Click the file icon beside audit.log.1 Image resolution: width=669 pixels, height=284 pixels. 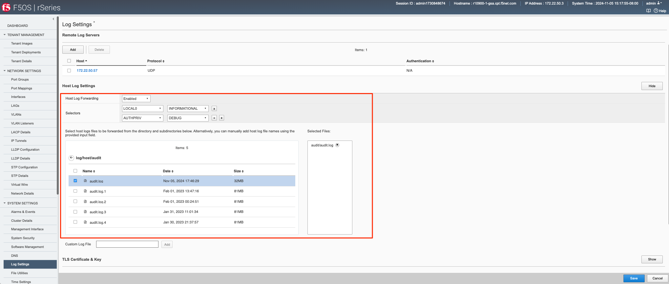tap(85, 191)
